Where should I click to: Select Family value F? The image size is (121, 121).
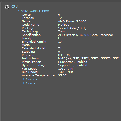tap(59, 38)
